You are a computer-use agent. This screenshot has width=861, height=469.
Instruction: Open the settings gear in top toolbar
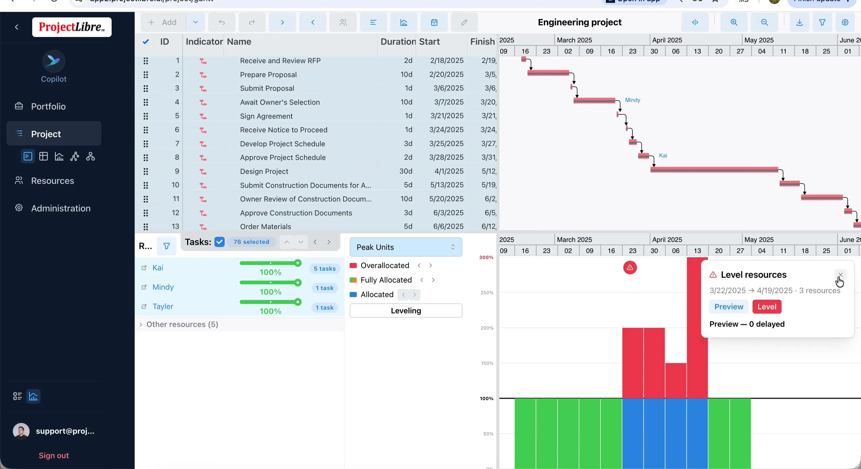[x=845, y=22]
